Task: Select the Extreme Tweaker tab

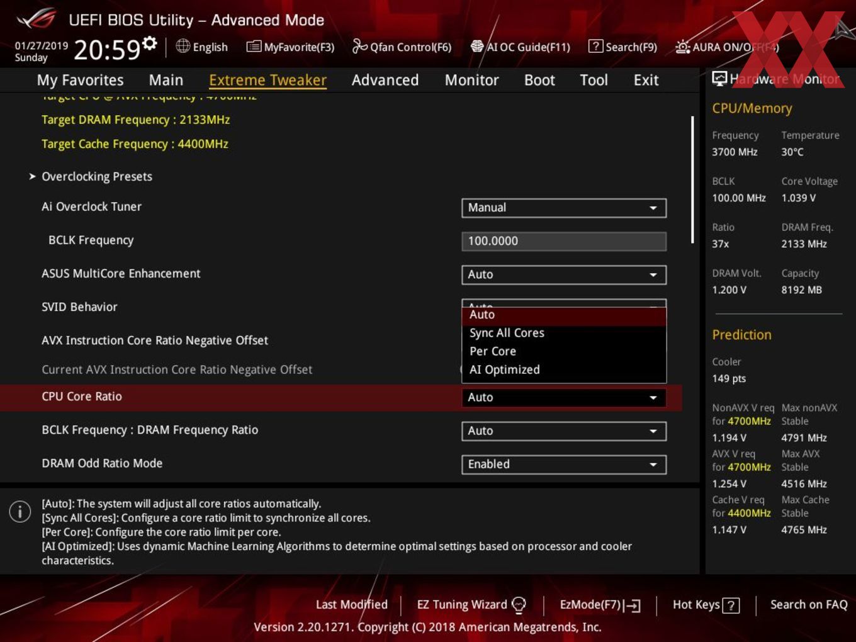Action: 267,80
